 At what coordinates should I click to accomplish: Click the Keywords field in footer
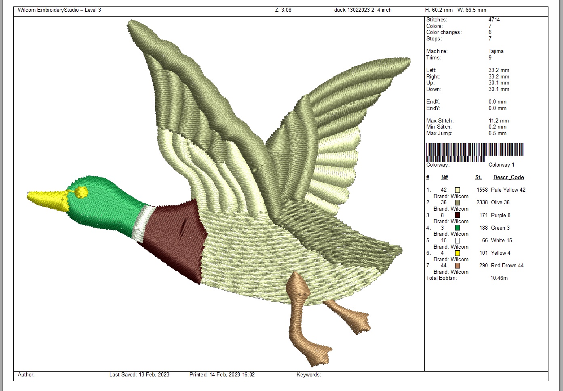click(308, 375)
